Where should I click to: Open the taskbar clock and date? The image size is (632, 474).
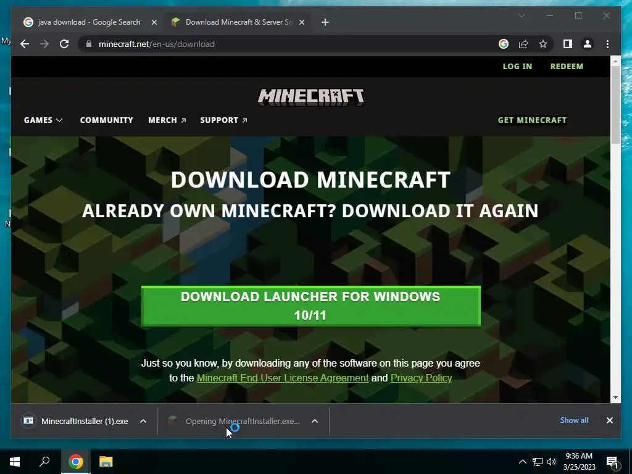(579, 462)
